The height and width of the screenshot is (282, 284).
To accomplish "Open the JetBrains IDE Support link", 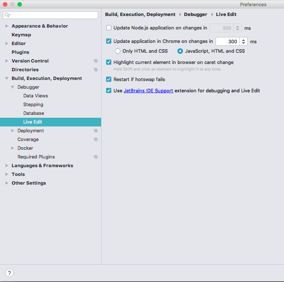I will (148, 91).
